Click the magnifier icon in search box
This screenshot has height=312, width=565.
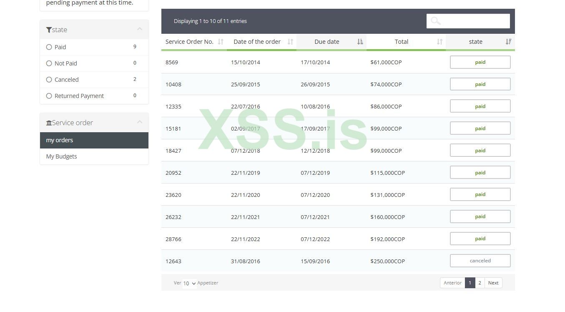click(436, 21)
